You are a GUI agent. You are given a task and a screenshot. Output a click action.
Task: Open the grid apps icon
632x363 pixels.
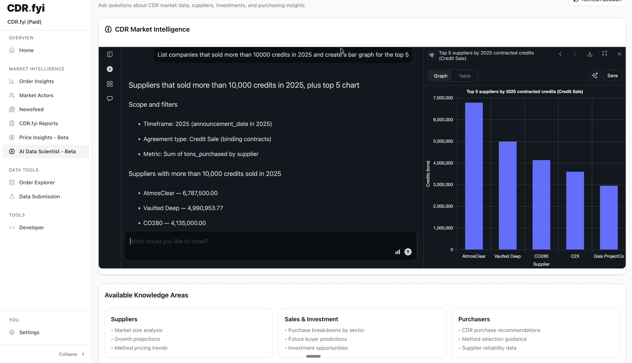tap(110, 84)
